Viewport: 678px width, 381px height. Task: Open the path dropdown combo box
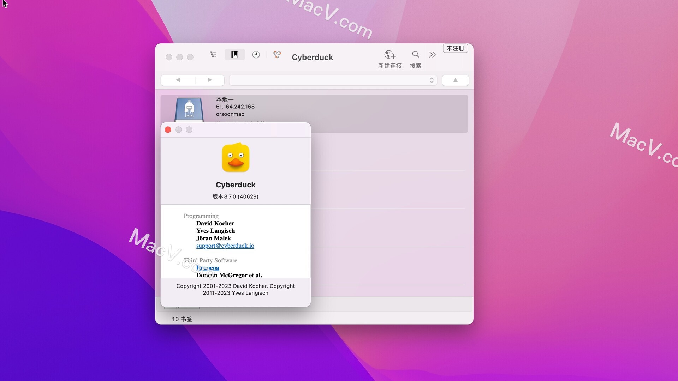tap(333, 80)
